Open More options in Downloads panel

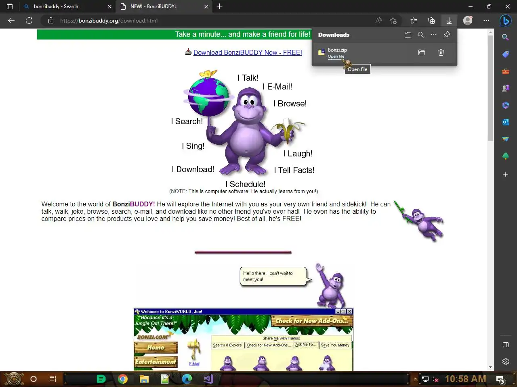coord(434,35)
